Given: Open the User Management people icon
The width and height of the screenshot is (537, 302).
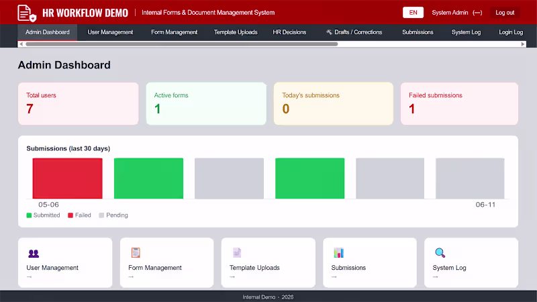Looking at the screenshot, I should tap(34, 254).
